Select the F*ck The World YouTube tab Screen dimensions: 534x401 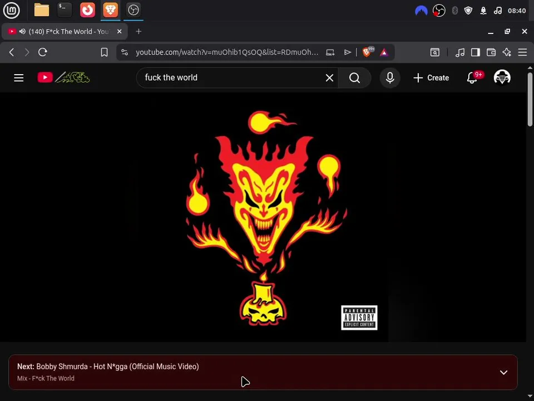pos(65,31)
